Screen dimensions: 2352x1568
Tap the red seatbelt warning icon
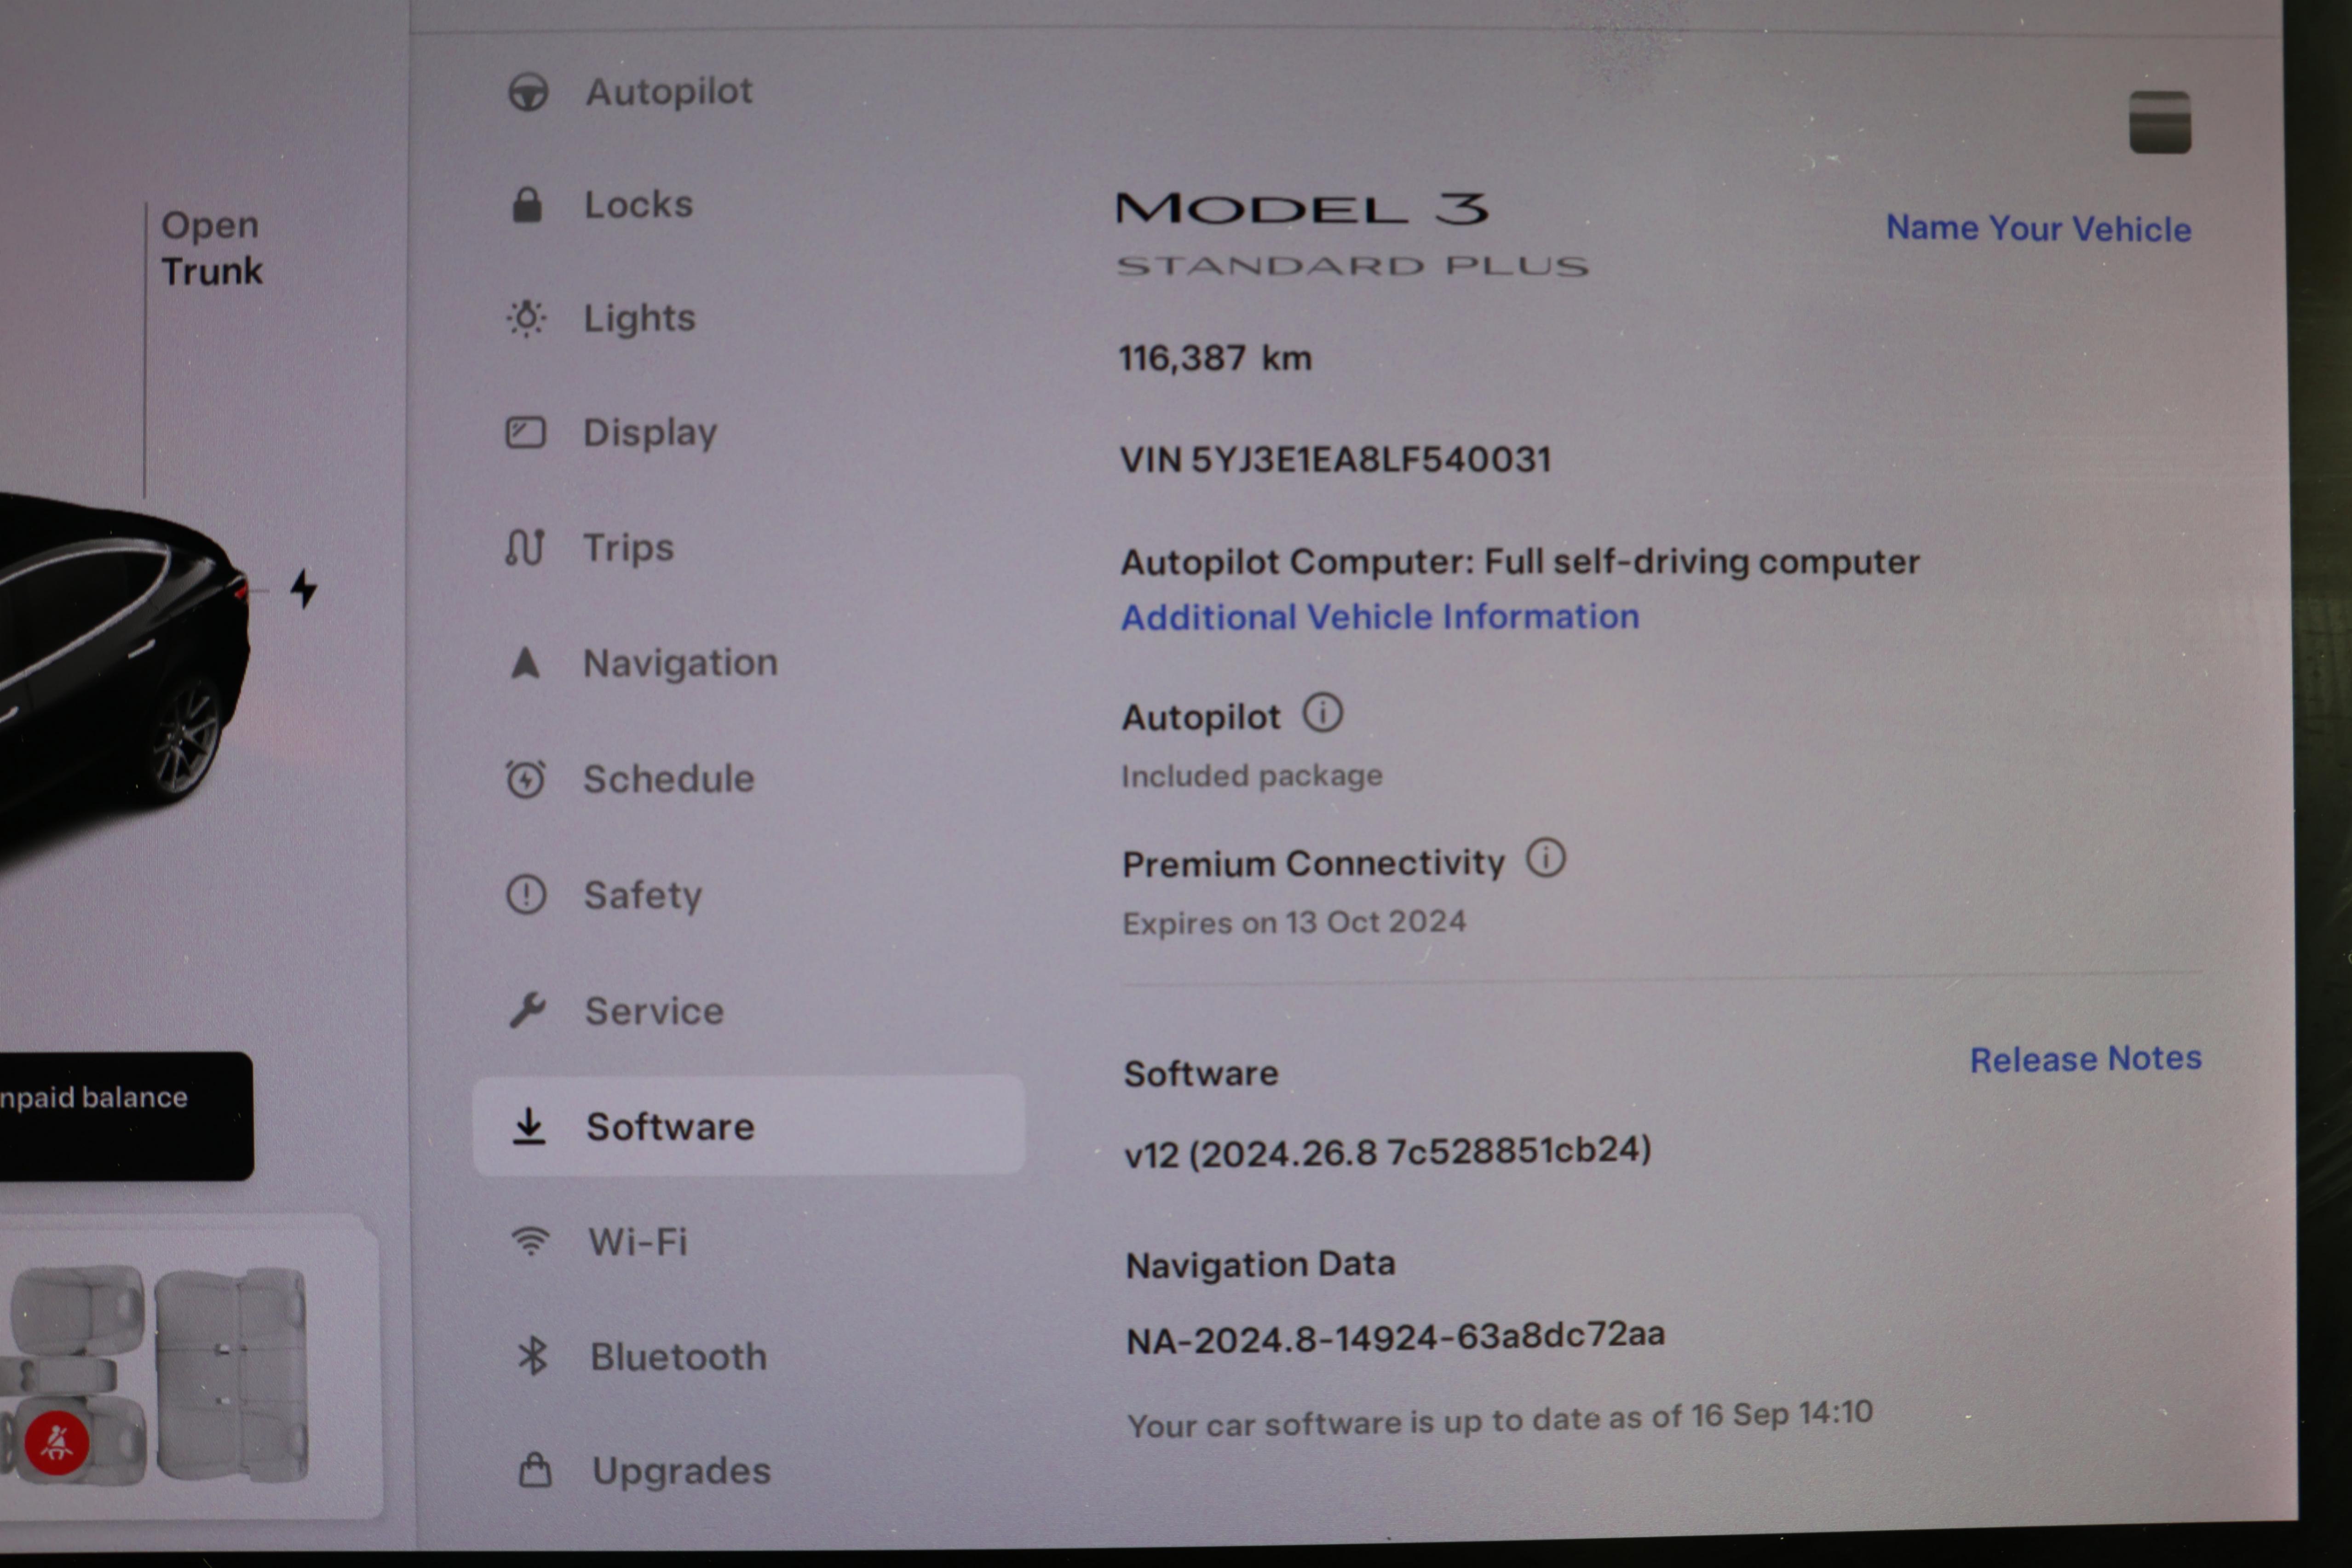coord(56,1442)
